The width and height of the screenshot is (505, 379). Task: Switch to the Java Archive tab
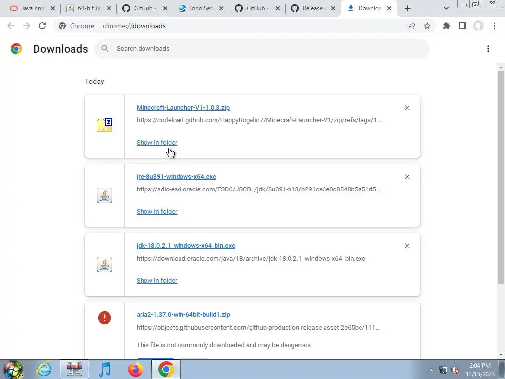[x=32, y=8]
